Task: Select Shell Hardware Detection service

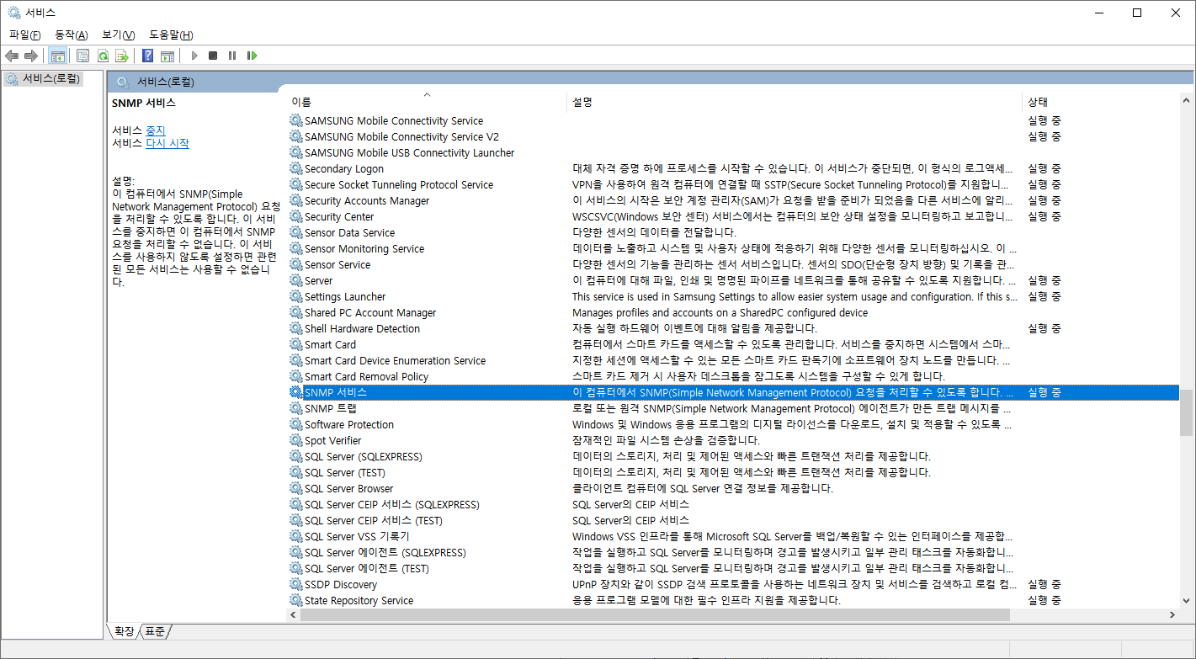Action: [362, 328]
